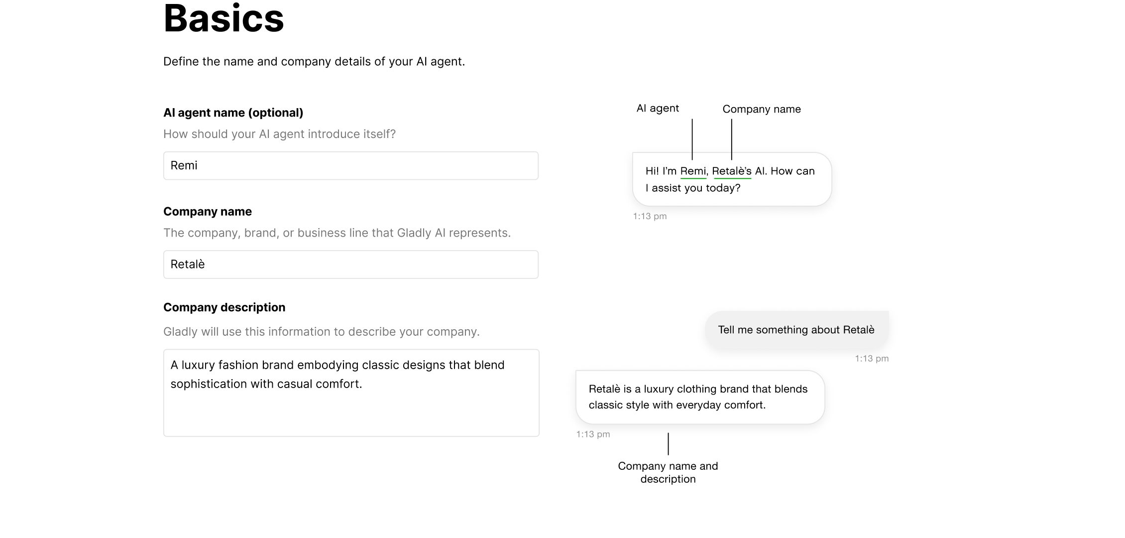This screenshot has height=538, width=1125.
Task: Select the Company name field showing Retalè
Action: [x=350, y=264]
